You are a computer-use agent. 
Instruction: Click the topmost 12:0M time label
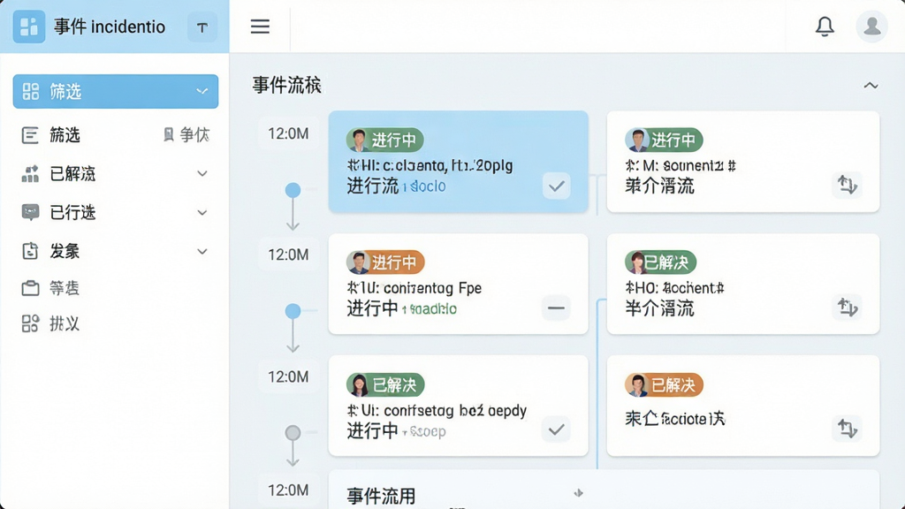coord(289,134)
